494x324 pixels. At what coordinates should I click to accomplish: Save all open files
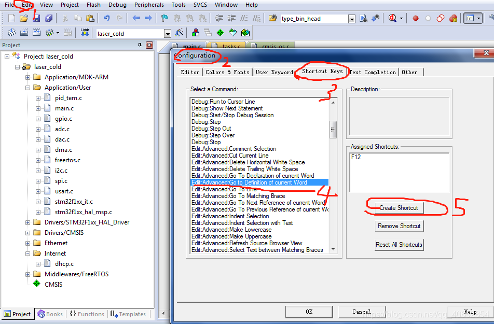coord(50,18)
